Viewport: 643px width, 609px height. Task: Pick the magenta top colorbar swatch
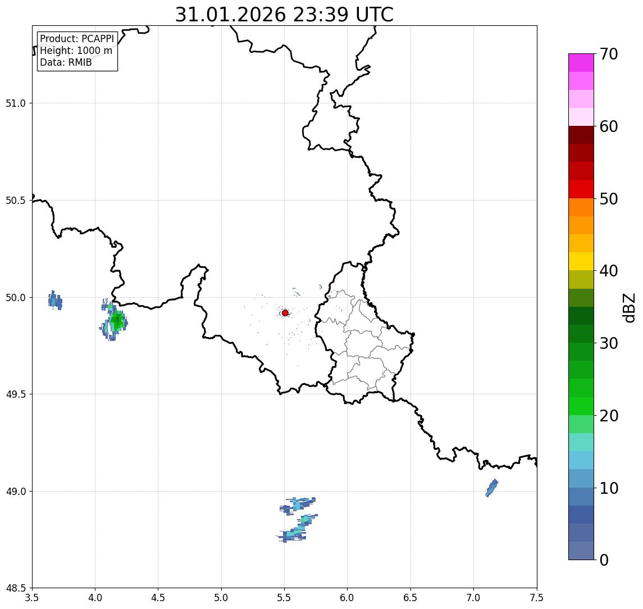tap(581, 63)
